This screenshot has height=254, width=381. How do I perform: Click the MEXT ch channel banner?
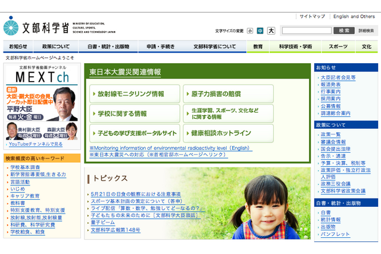coord(42,75)
